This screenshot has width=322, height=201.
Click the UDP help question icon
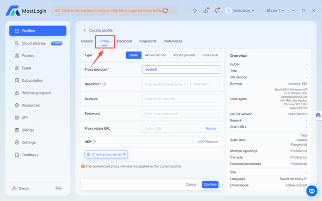[x=94, y=142]
